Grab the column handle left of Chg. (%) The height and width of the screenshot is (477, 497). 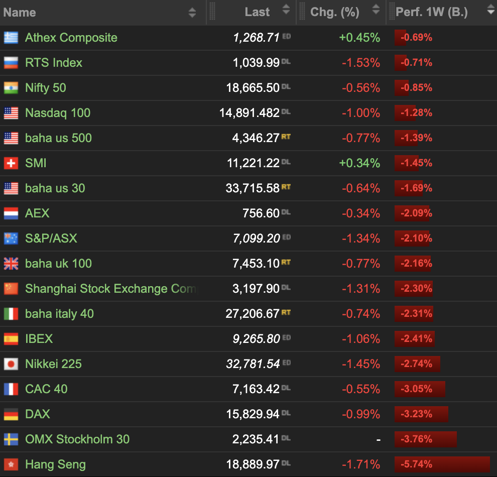pos(302,12)
